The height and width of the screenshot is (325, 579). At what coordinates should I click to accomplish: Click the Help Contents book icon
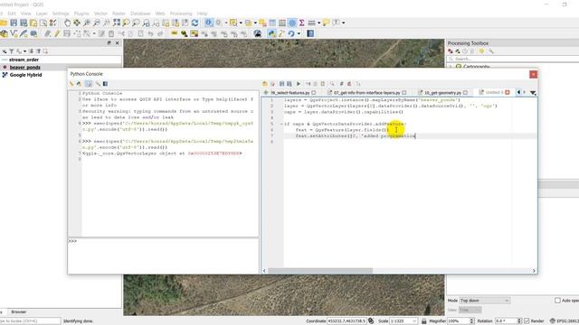click(x=310, y=34)
